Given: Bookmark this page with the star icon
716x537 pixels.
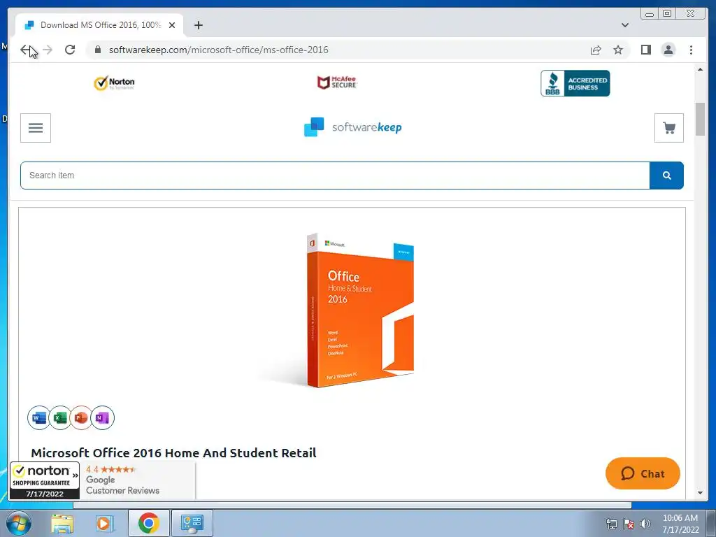Looking at the screenshot, I should tap(618, 50).
